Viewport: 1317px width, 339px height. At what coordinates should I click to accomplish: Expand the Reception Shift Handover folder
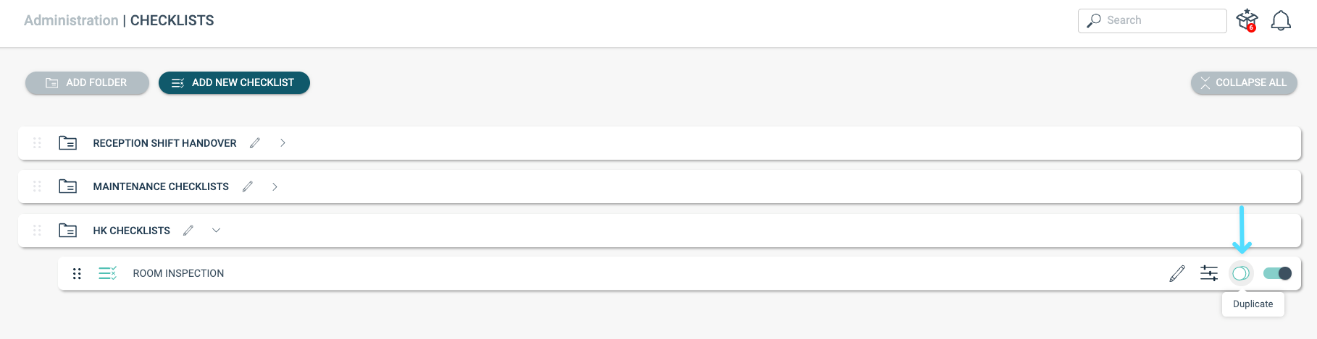[x=283, y=143]
